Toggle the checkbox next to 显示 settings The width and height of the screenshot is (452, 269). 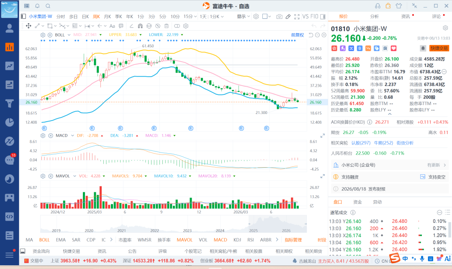pyautogui.click(x=265, y=16)
